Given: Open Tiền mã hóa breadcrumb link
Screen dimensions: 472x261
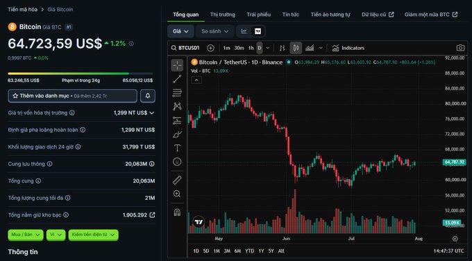Looking at the screenshot, I should click(23, 9).
